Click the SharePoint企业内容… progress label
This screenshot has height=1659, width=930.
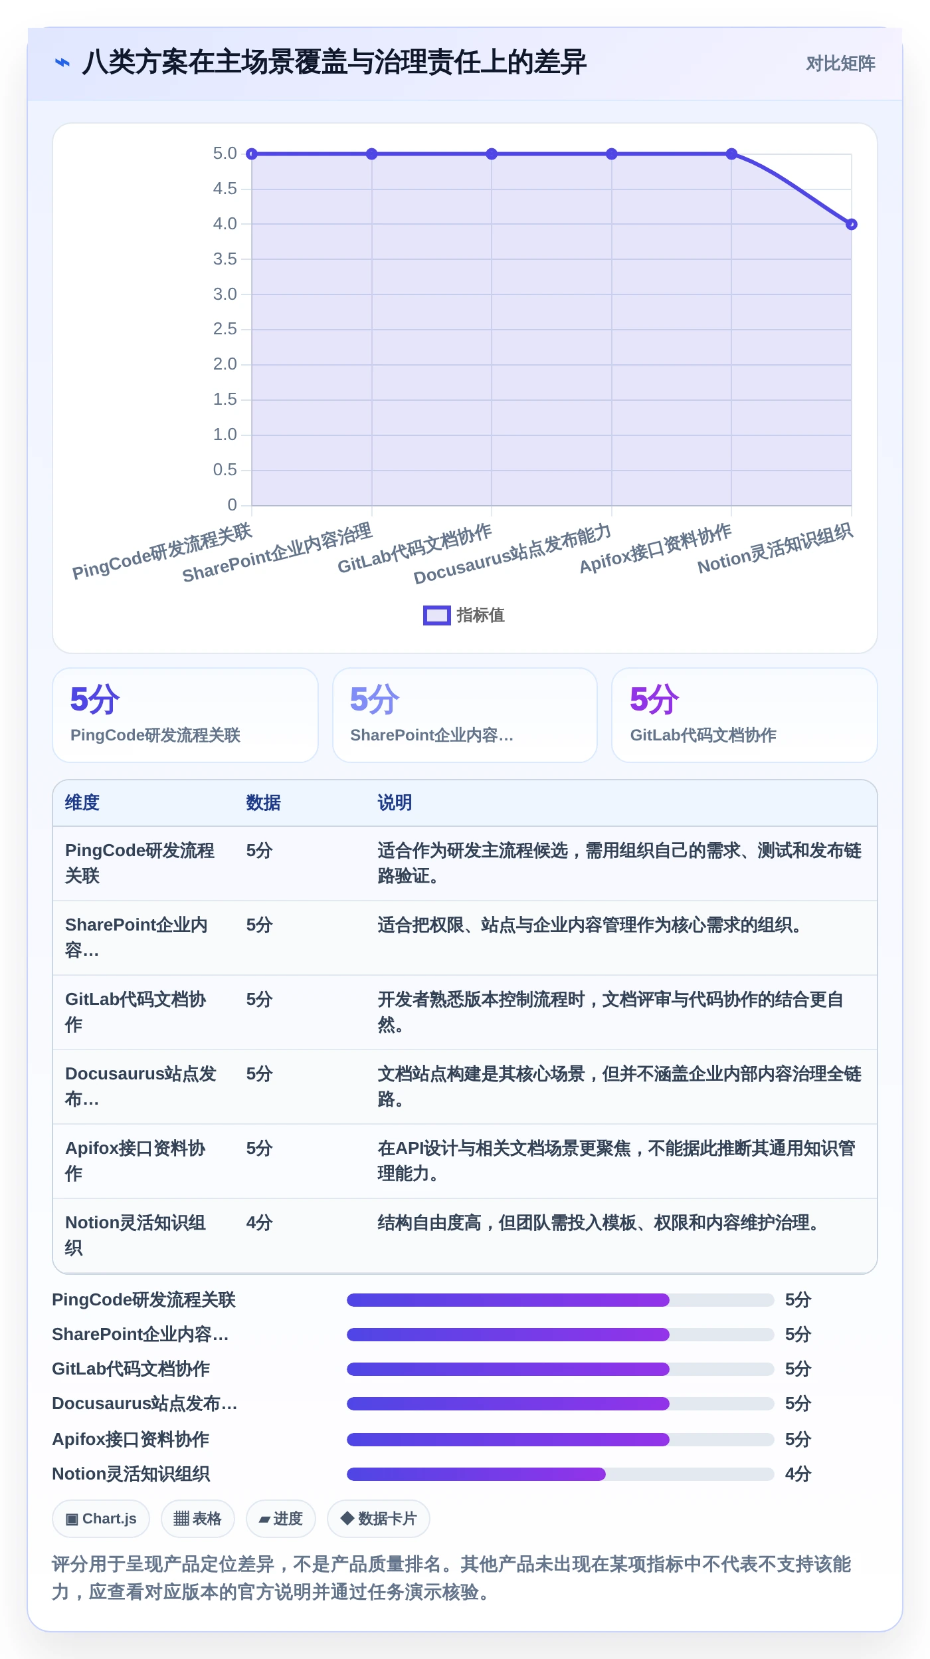pos(140,1335)
